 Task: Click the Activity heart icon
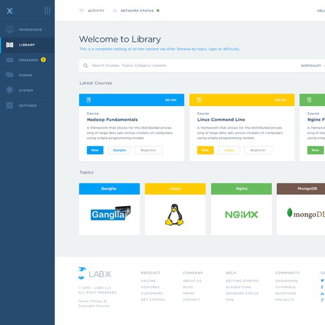click(x=81, y=10)
